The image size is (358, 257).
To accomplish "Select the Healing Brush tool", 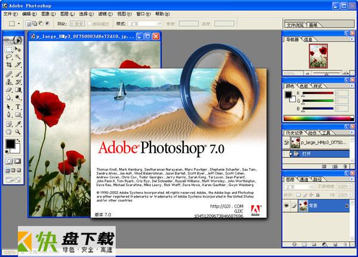I will (9, 74).
